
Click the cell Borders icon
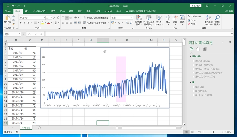[36, 23]
